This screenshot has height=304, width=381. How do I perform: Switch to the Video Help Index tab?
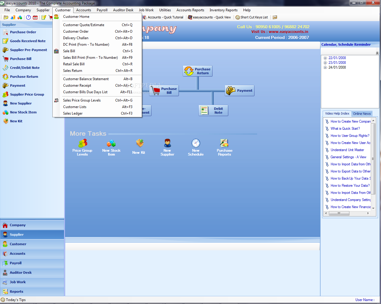click(x=337, y=113)
